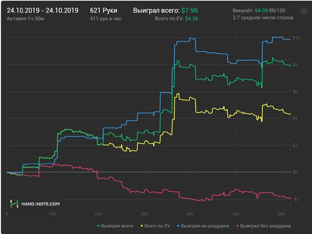Toggle the 'Всего по EV' legend series
Image resolution: width=312 pixels, height=234 pixels.
pos(156,226)
